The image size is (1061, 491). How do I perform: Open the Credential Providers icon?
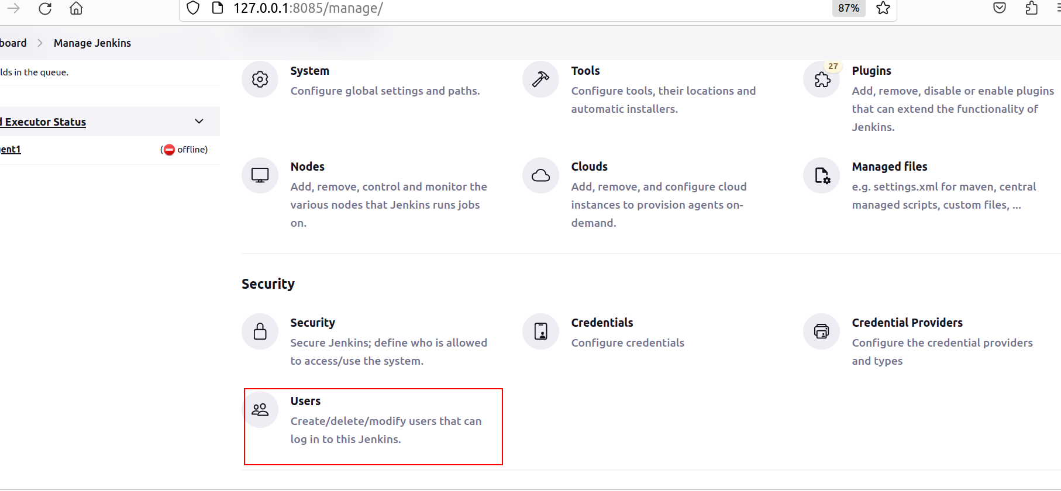click(x=822, y=331)
